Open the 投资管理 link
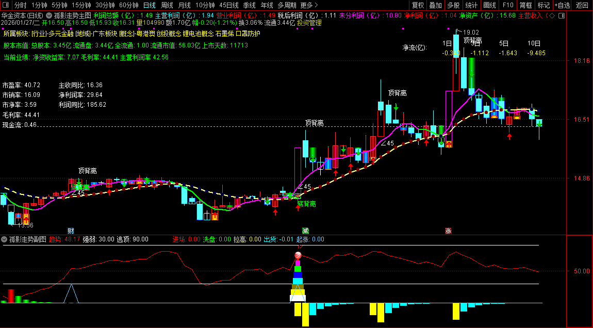Viewport: 593px width, 328px height. pos(310,23)
